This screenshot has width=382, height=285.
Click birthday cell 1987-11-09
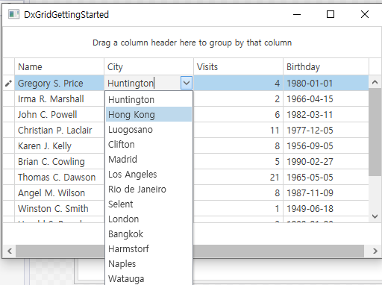pos(326,192)
